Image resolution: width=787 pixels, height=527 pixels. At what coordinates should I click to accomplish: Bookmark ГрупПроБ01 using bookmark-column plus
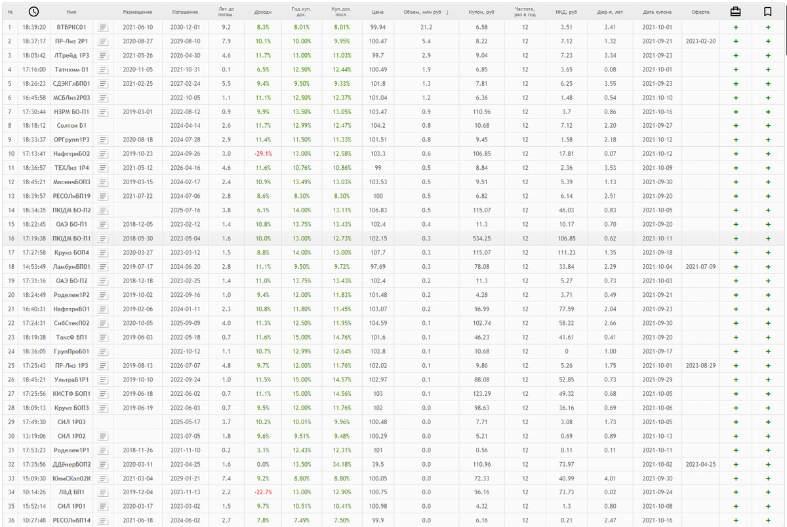point(768,351)
